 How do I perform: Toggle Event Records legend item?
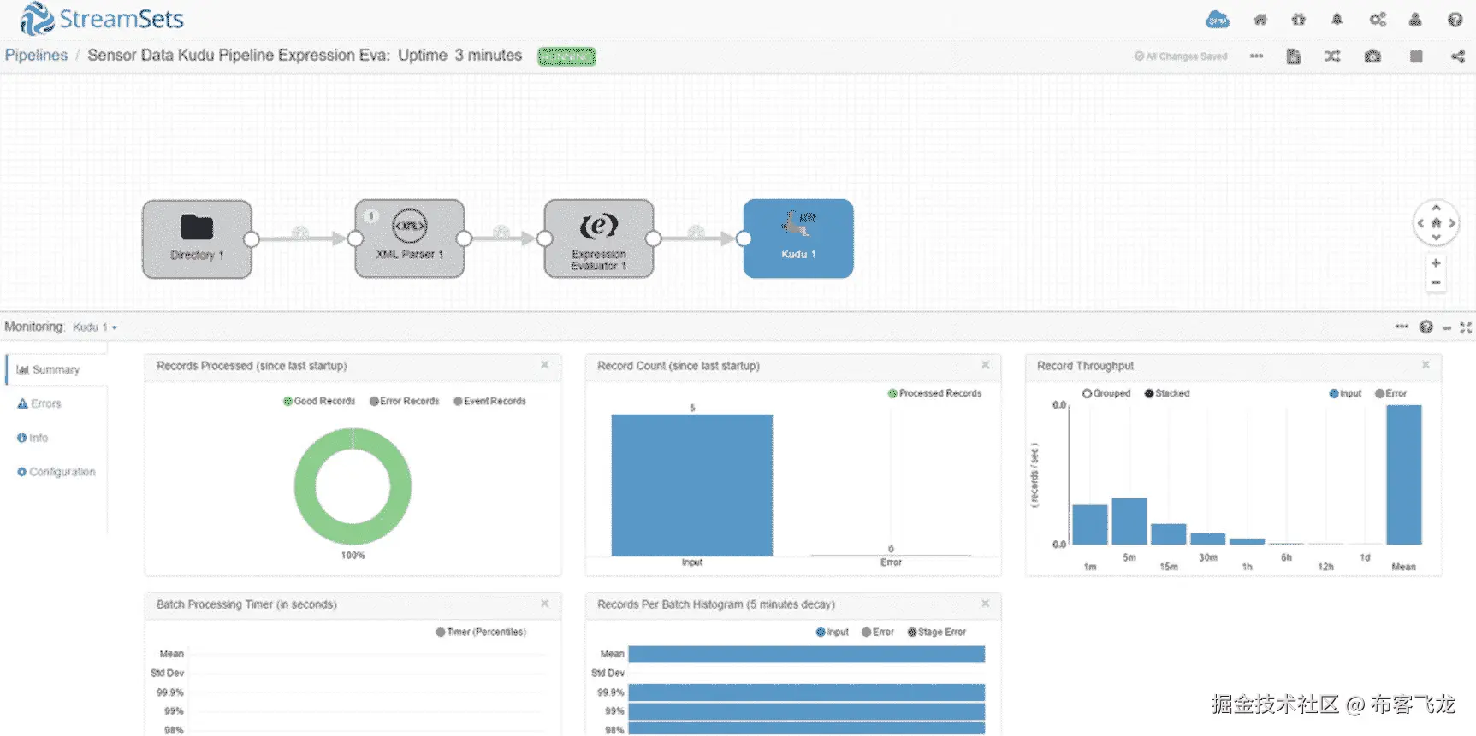point(489,401)
